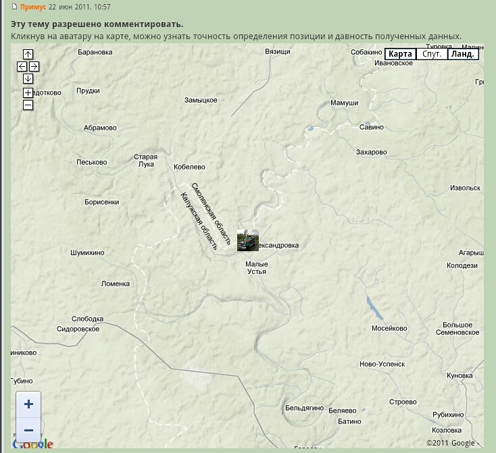Click the Собакино place label
The height and width of the screenshot is (453, 496).
tap(366, 52)
